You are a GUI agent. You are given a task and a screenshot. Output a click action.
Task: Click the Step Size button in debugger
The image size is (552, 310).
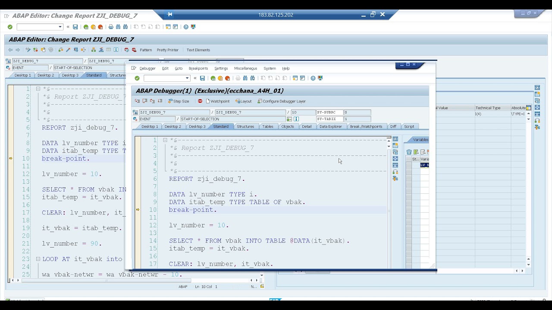179,101
